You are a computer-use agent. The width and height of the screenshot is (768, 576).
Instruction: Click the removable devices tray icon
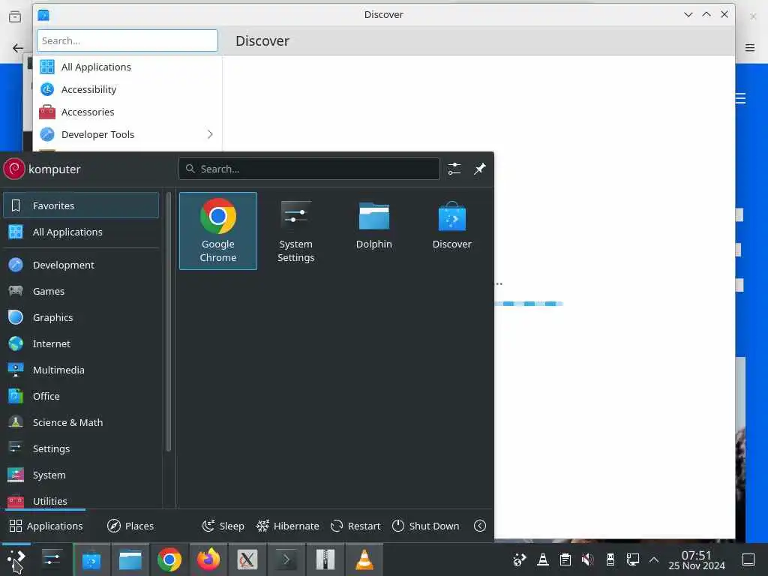(610, 559)
